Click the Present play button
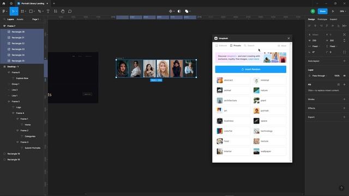349x196 pixels. 333,11
